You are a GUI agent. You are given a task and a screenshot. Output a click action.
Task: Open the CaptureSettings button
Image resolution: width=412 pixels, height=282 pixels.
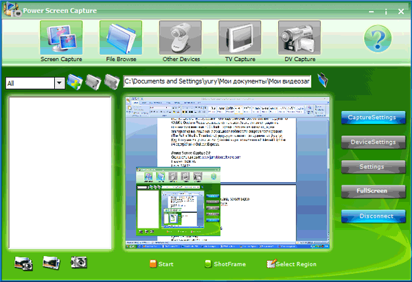(374, 118)
